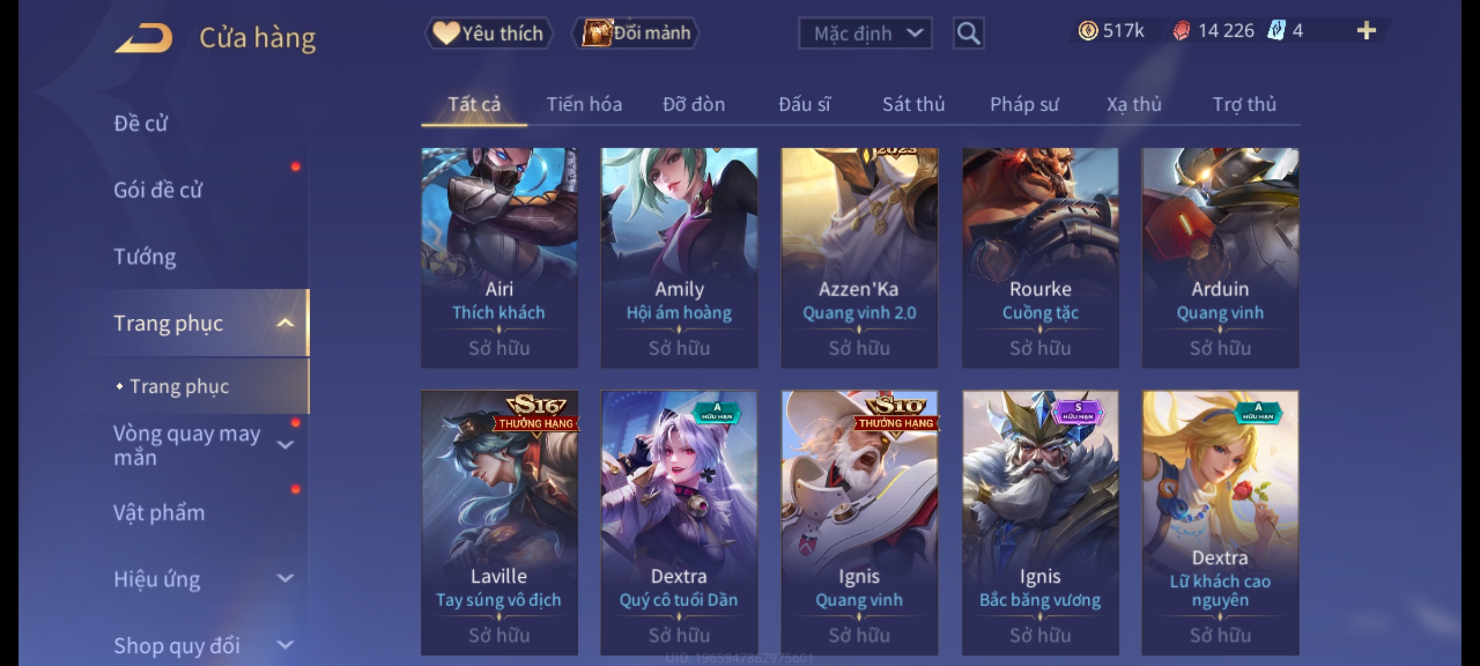Click the gold coin balance icon
Image resolution: width=1480 pixels, height=666 pixels.
1088,31
